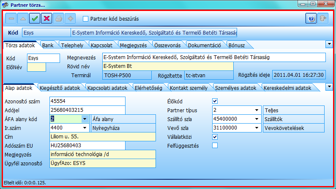Click the exit door icon
Screen dimensions: 336x189
point(323,19)
